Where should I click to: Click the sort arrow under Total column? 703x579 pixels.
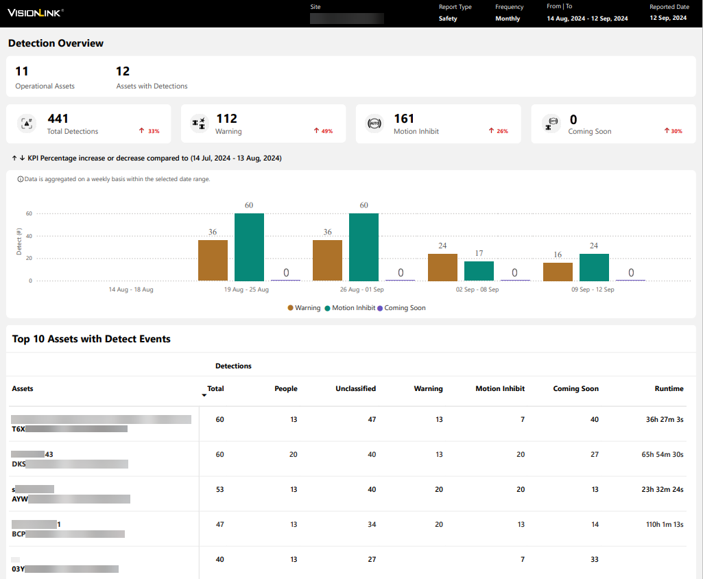(x=204, y=395)
